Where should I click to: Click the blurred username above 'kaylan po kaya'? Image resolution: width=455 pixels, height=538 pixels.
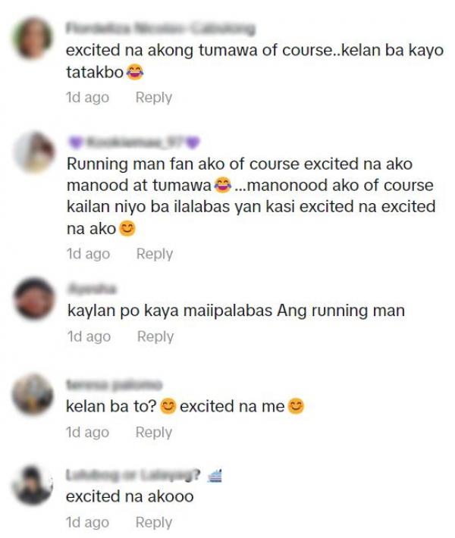[x=92, y=289]
